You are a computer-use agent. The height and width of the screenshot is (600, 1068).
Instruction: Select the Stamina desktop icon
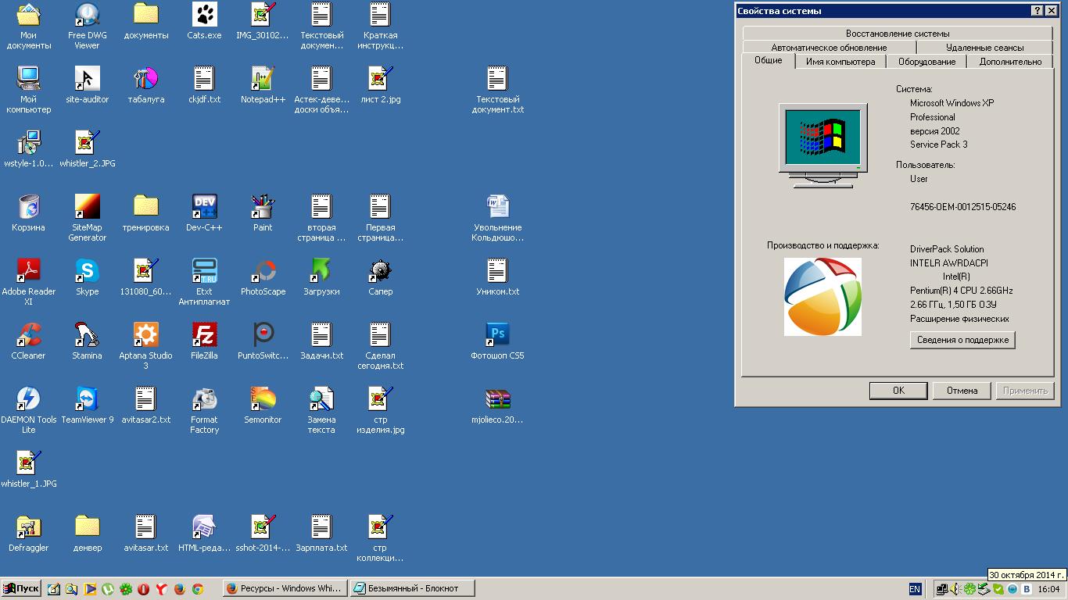coord(87,341)
